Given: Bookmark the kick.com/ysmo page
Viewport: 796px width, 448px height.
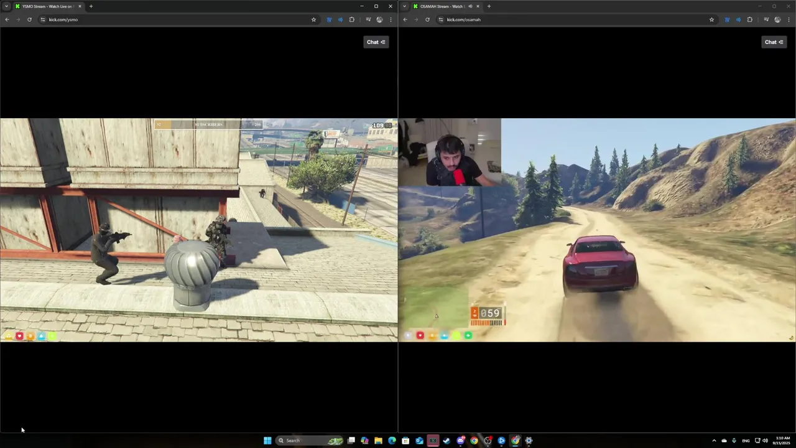Looking at the screenshot, I should (313, 19).
